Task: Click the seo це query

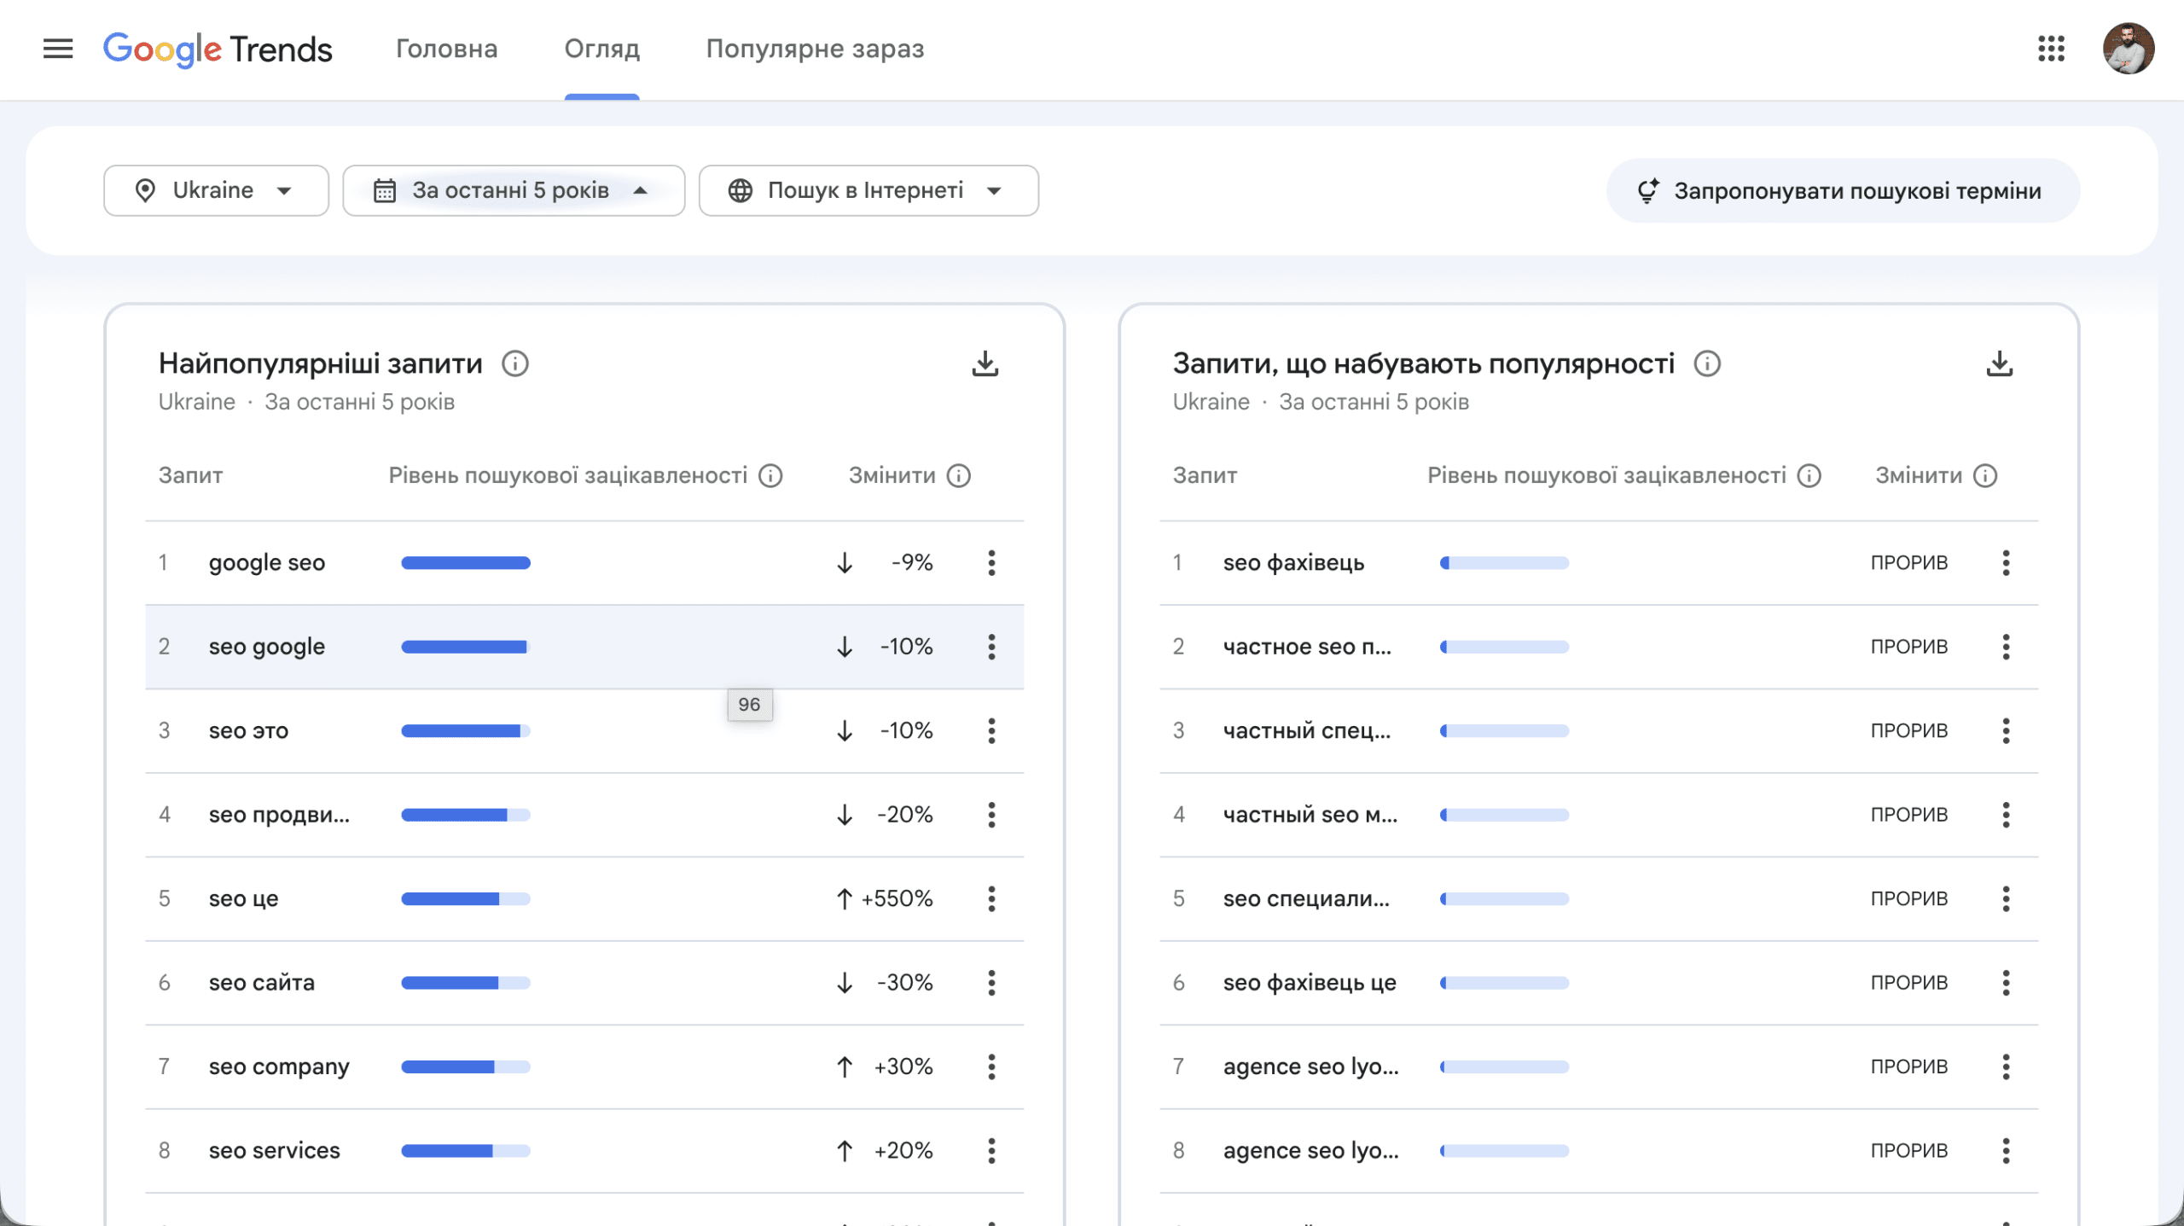Action: pyautogui.click(x=243, y=899)
